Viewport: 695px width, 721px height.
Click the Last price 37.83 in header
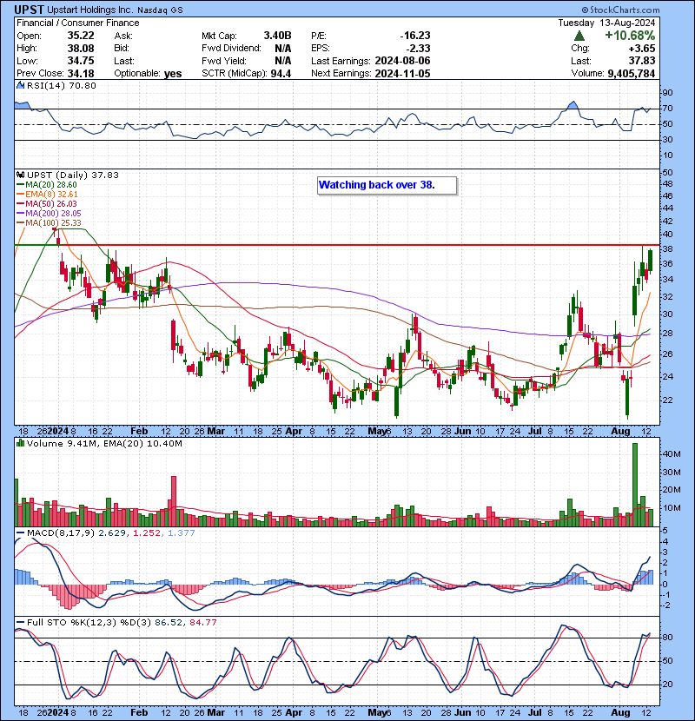(x=643, y=61)
